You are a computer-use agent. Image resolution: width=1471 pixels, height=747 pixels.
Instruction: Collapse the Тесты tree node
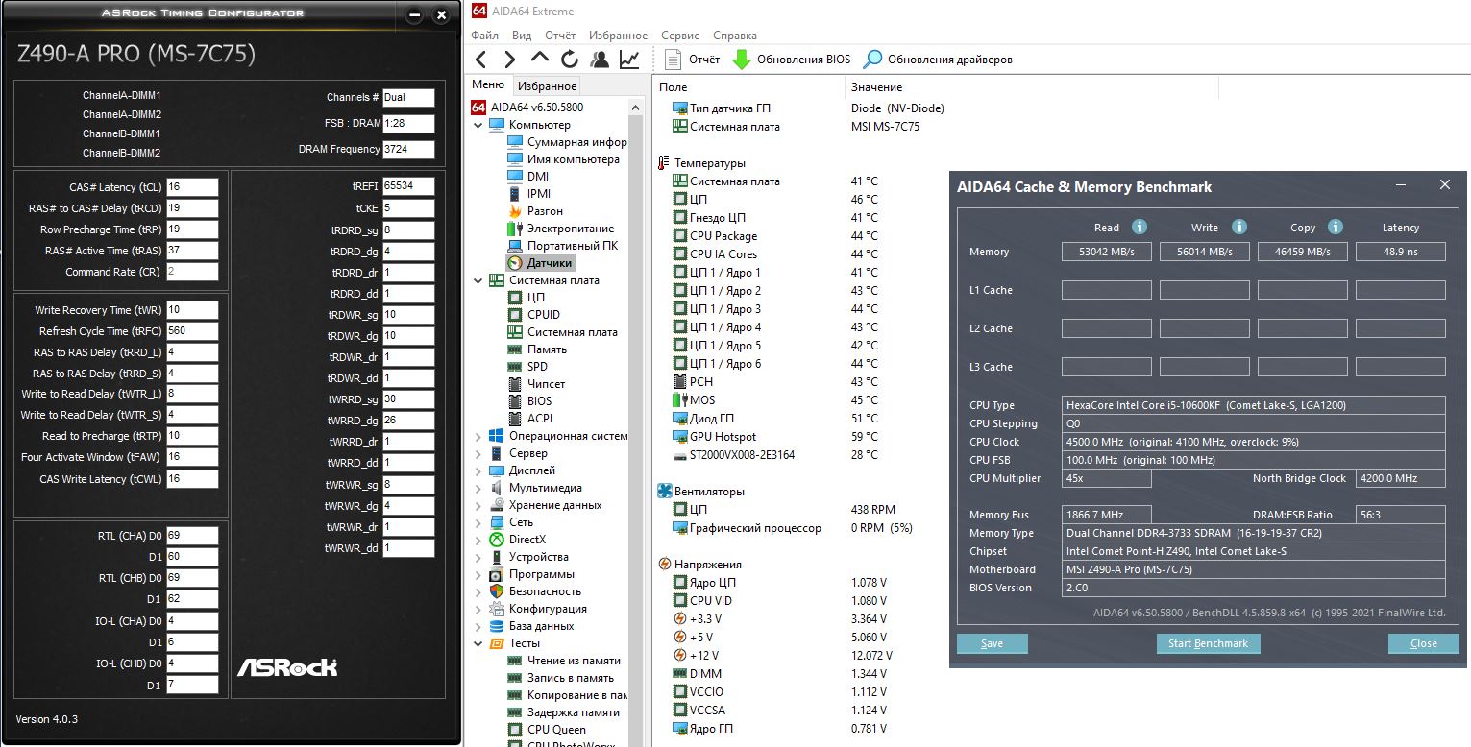(x=478, y=642)
